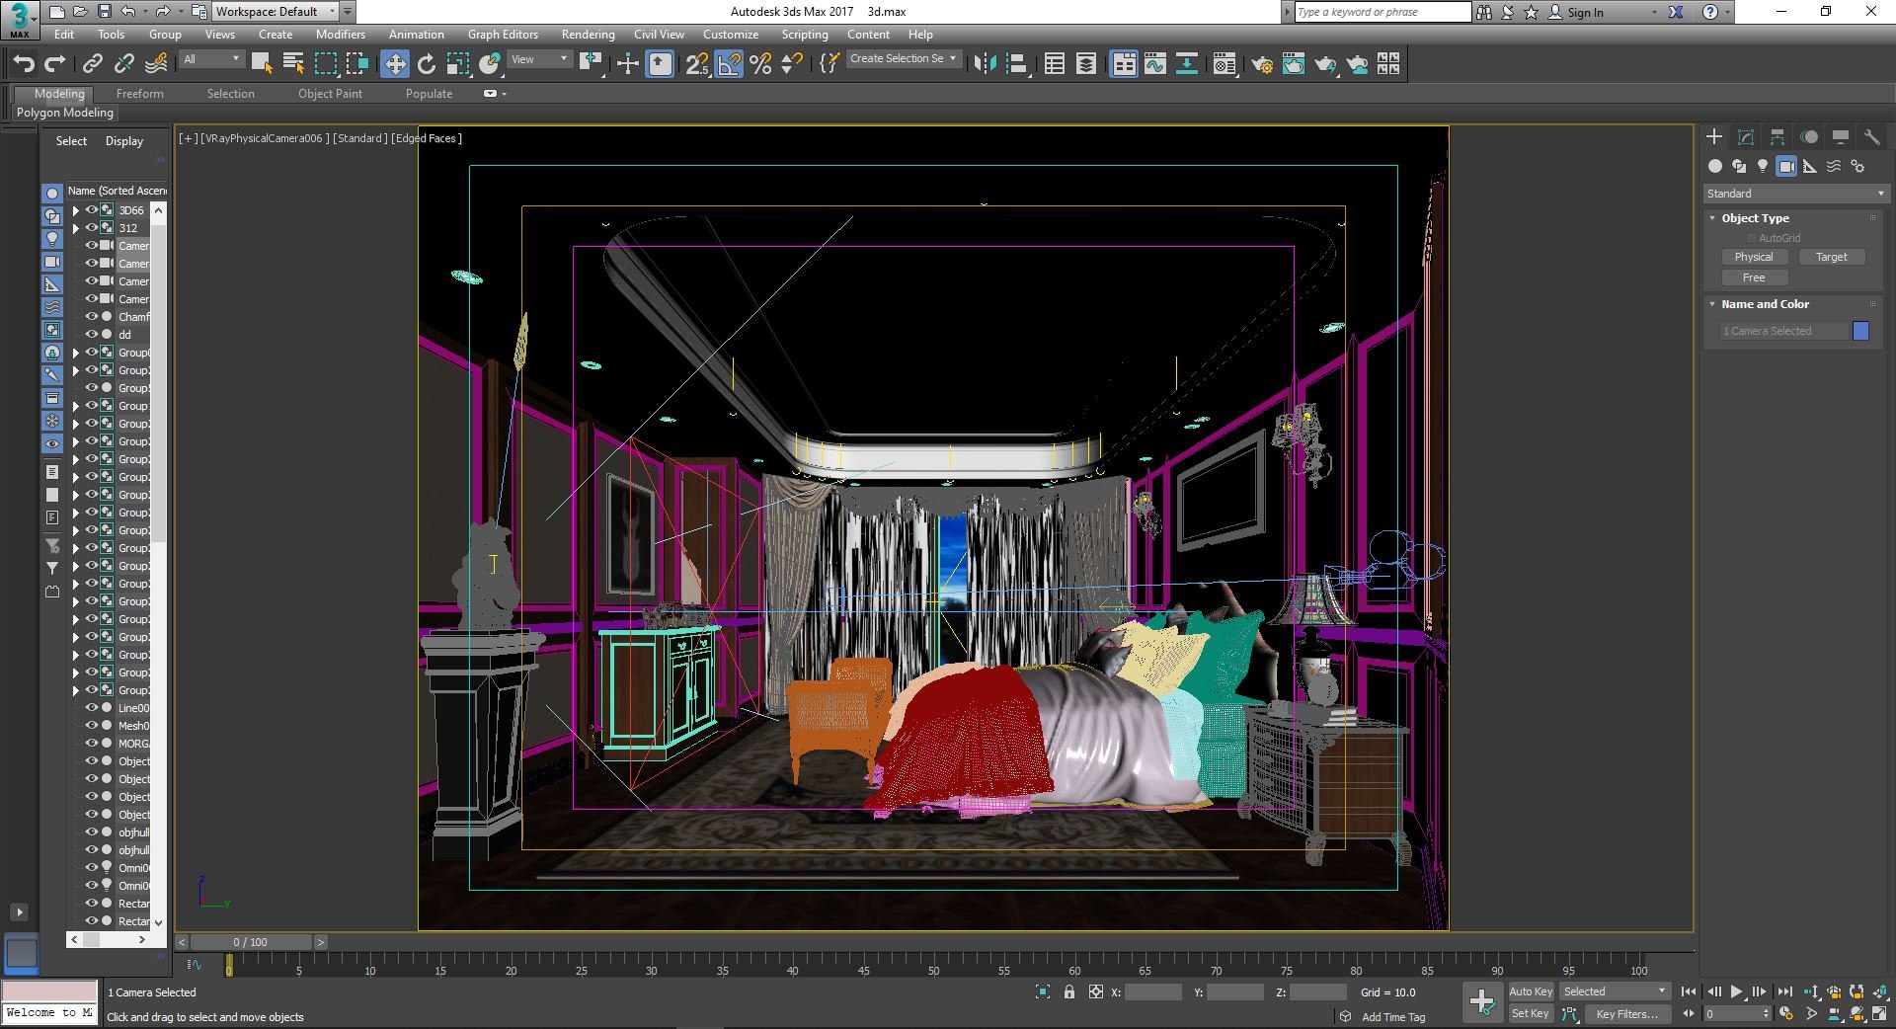This screenshot has width=1896, height=1029.
Task: Activate Select and Uniform Scale tool
Action: pos(458,64)
